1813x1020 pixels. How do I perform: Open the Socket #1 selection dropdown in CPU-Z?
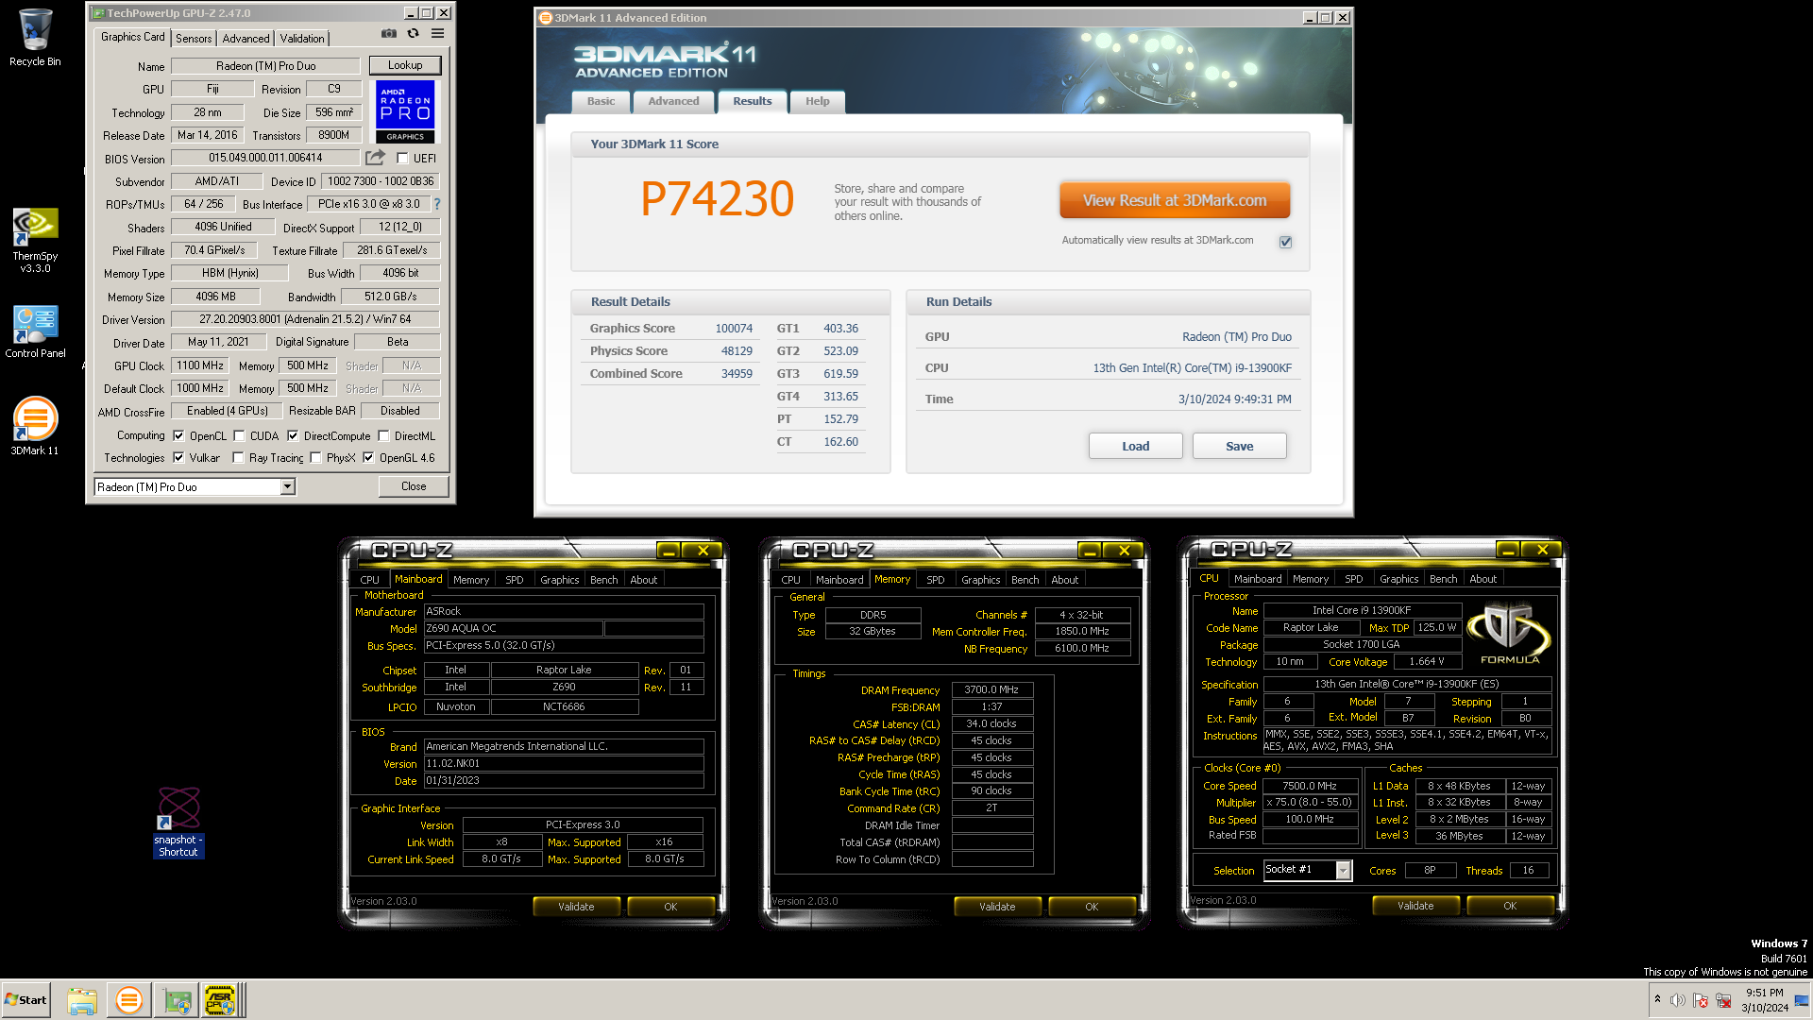(1343, 871)
